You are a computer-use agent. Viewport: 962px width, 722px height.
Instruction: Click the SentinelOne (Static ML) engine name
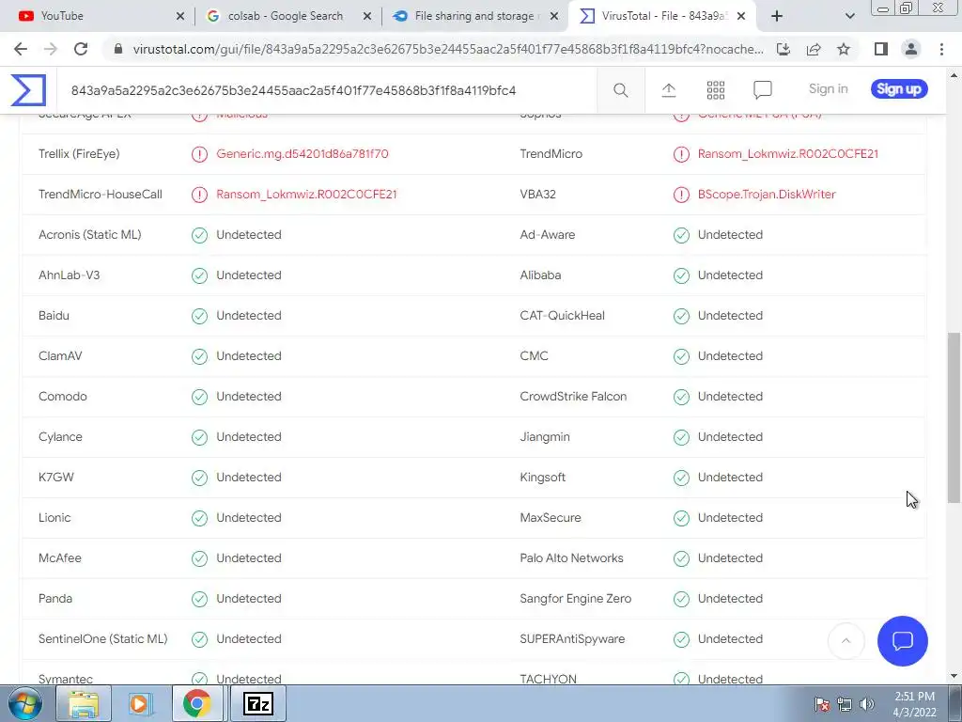pyautogui.click(x=102, y=639)
